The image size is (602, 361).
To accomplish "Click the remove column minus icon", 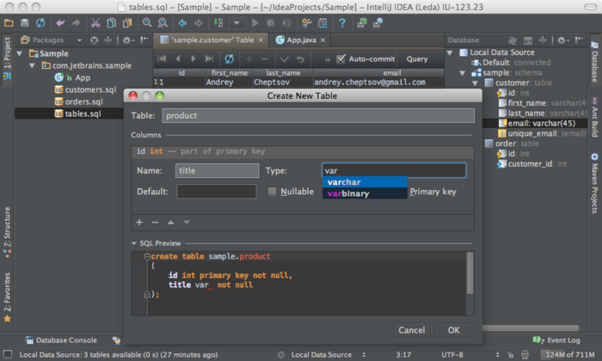I will point(155,222).
